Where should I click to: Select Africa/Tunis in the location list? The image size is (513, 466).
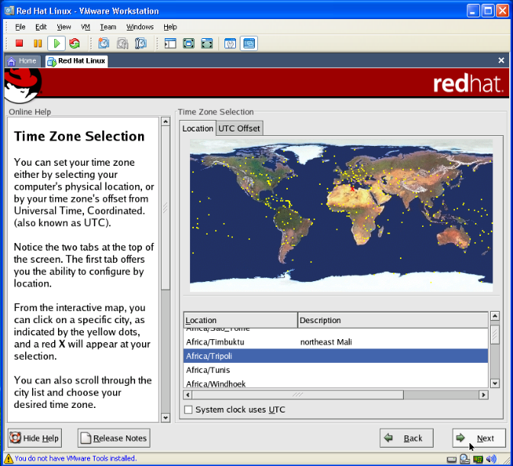(x=208, y=370)
